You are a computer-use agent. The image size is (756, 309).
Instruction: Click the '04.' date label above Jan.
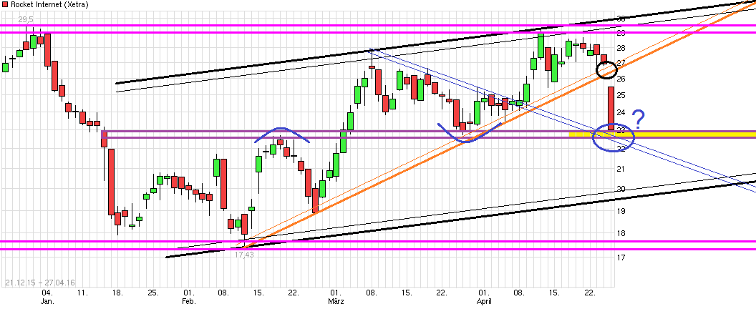point(47,293)
